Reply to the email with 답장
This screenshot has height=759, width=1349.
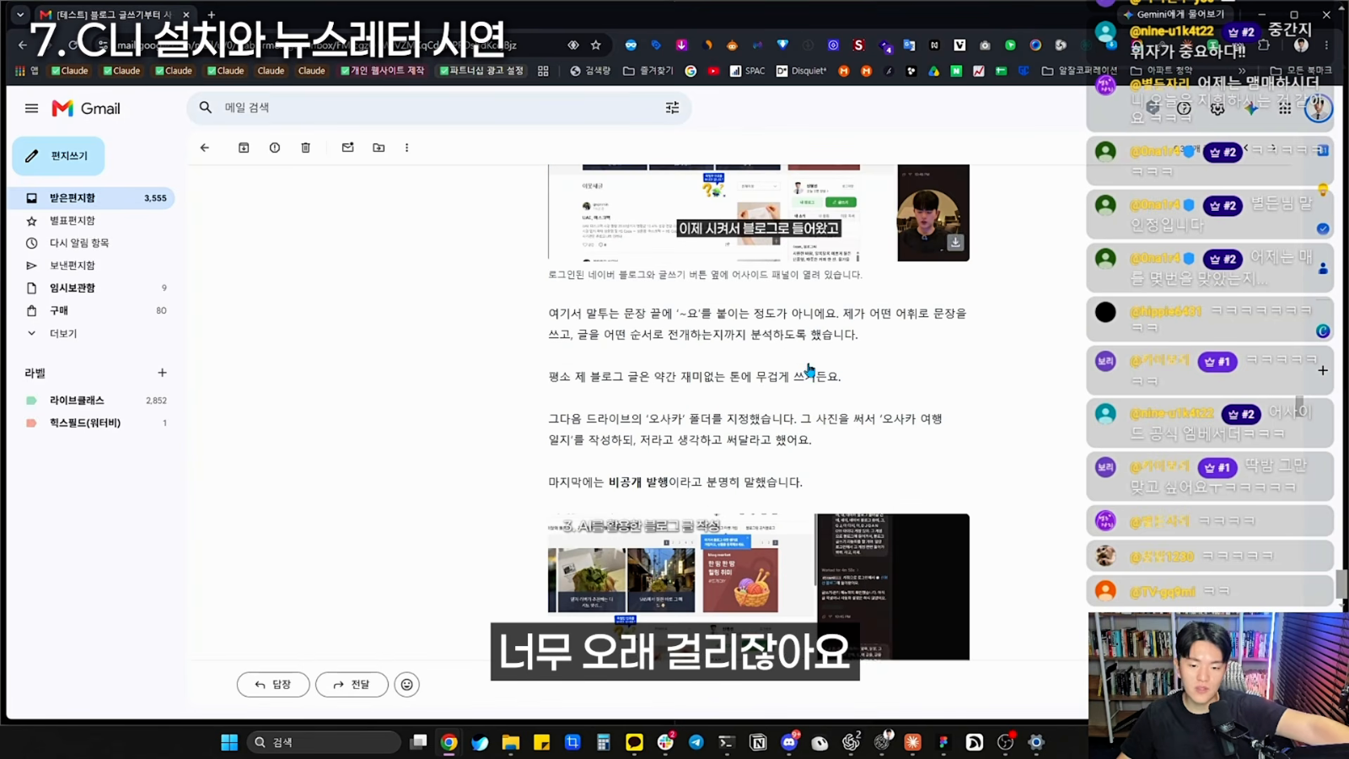(x=273, y=685)
